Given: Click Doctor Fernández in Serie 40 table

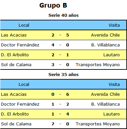Looking at the screenshot, I should [x=20, y=45].
